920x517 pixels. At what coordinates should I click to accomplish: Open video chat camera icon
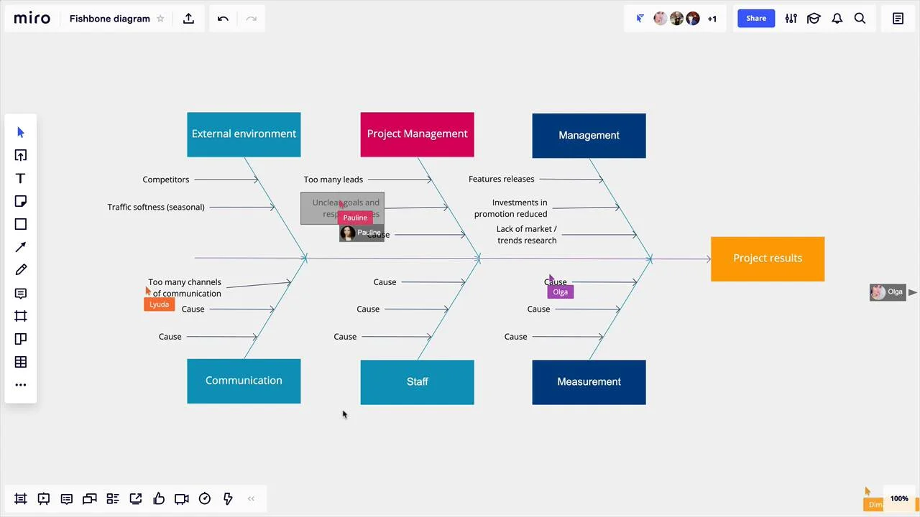182,499
